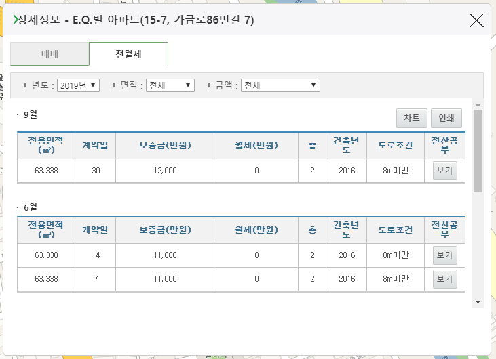Screen dimensions: 496x359
Task: Open the 년도 dropdown showing 2019년
Action: [x=78, y=85]
